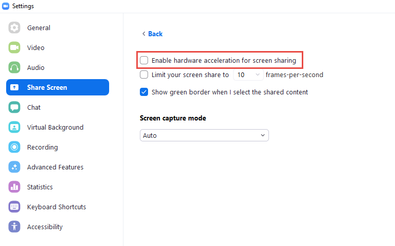Open Audio settings via headphone icon
395x246 pixels.
(x=14, y=67)
